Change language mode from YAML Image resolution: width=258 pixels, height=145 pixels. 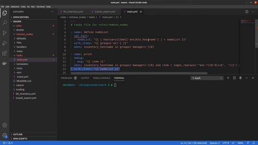point(240,143)
